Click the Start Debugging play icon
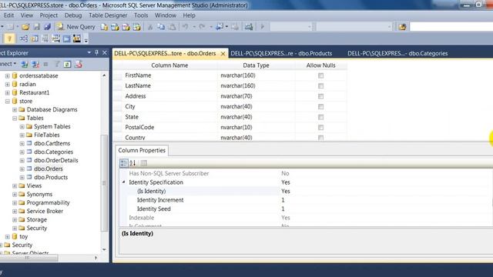This screenshot has height=277, width=493. [262, 27]
